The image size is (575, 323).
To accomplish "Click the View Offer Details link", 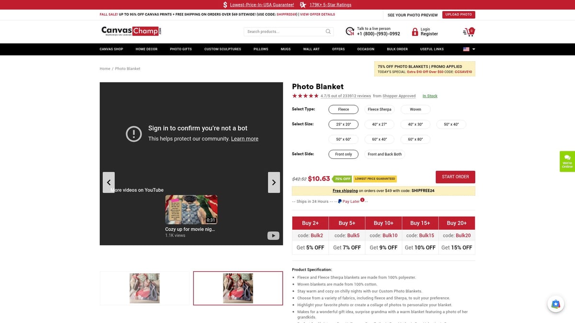I will point(317,14).
